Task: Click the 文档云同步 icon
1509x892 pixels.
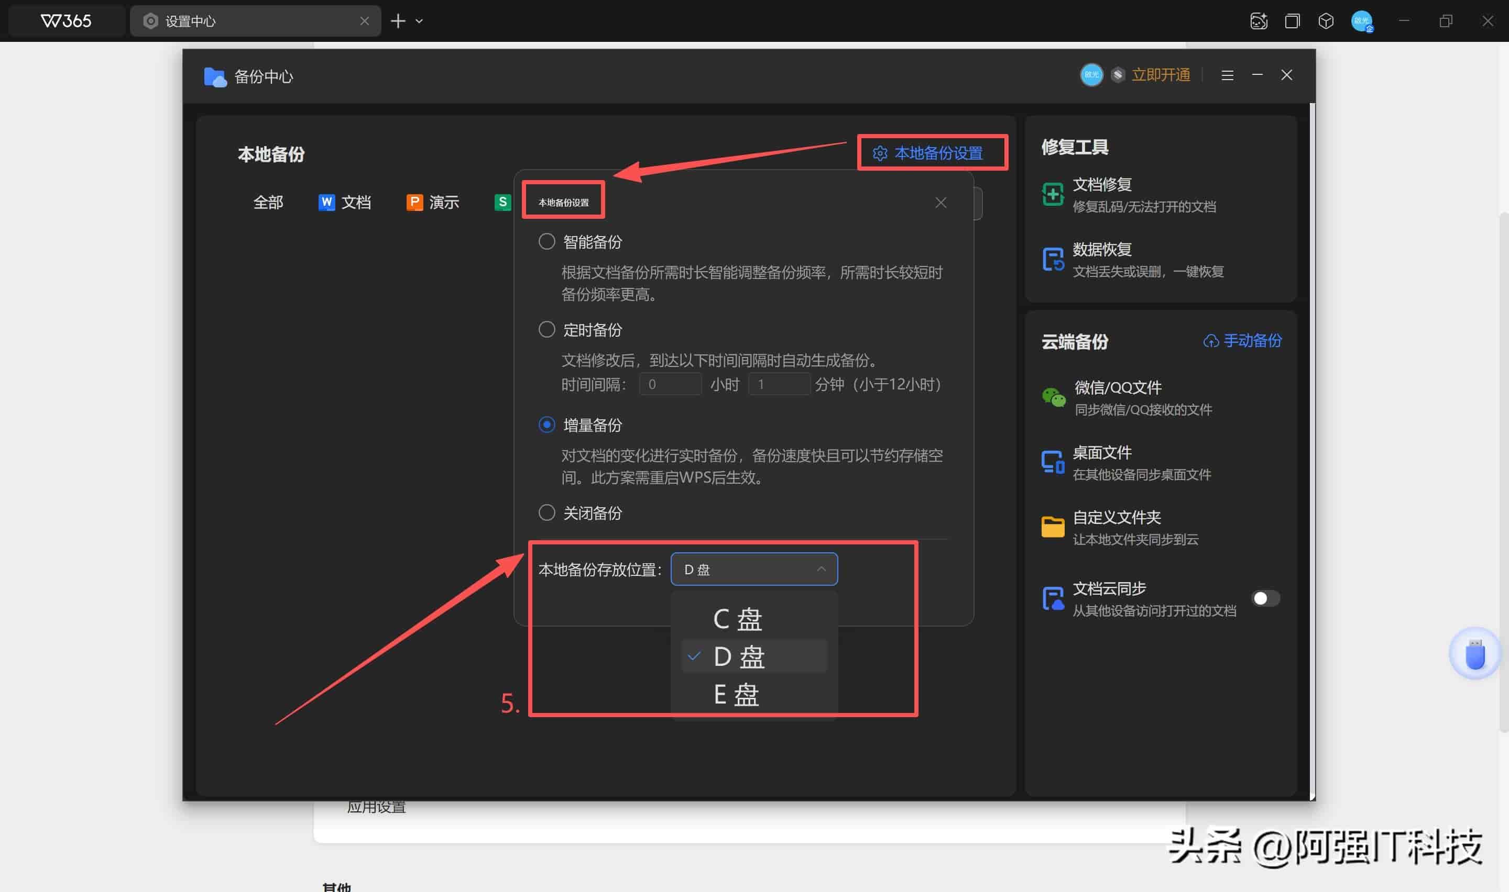Action: (1053, 598)
